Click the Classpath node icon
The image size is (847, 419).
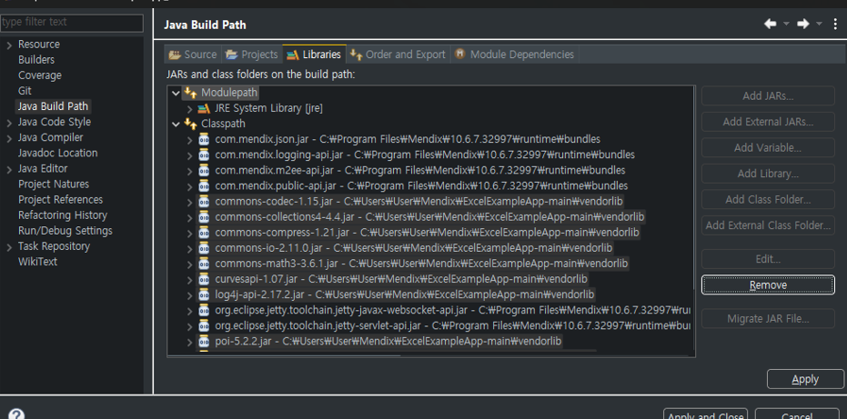coord(191,124)
